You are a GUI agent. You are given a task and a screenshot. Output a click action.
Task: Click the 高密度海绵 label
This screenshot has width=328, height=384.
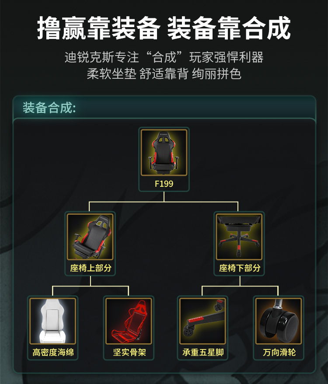tap(53, 353)
